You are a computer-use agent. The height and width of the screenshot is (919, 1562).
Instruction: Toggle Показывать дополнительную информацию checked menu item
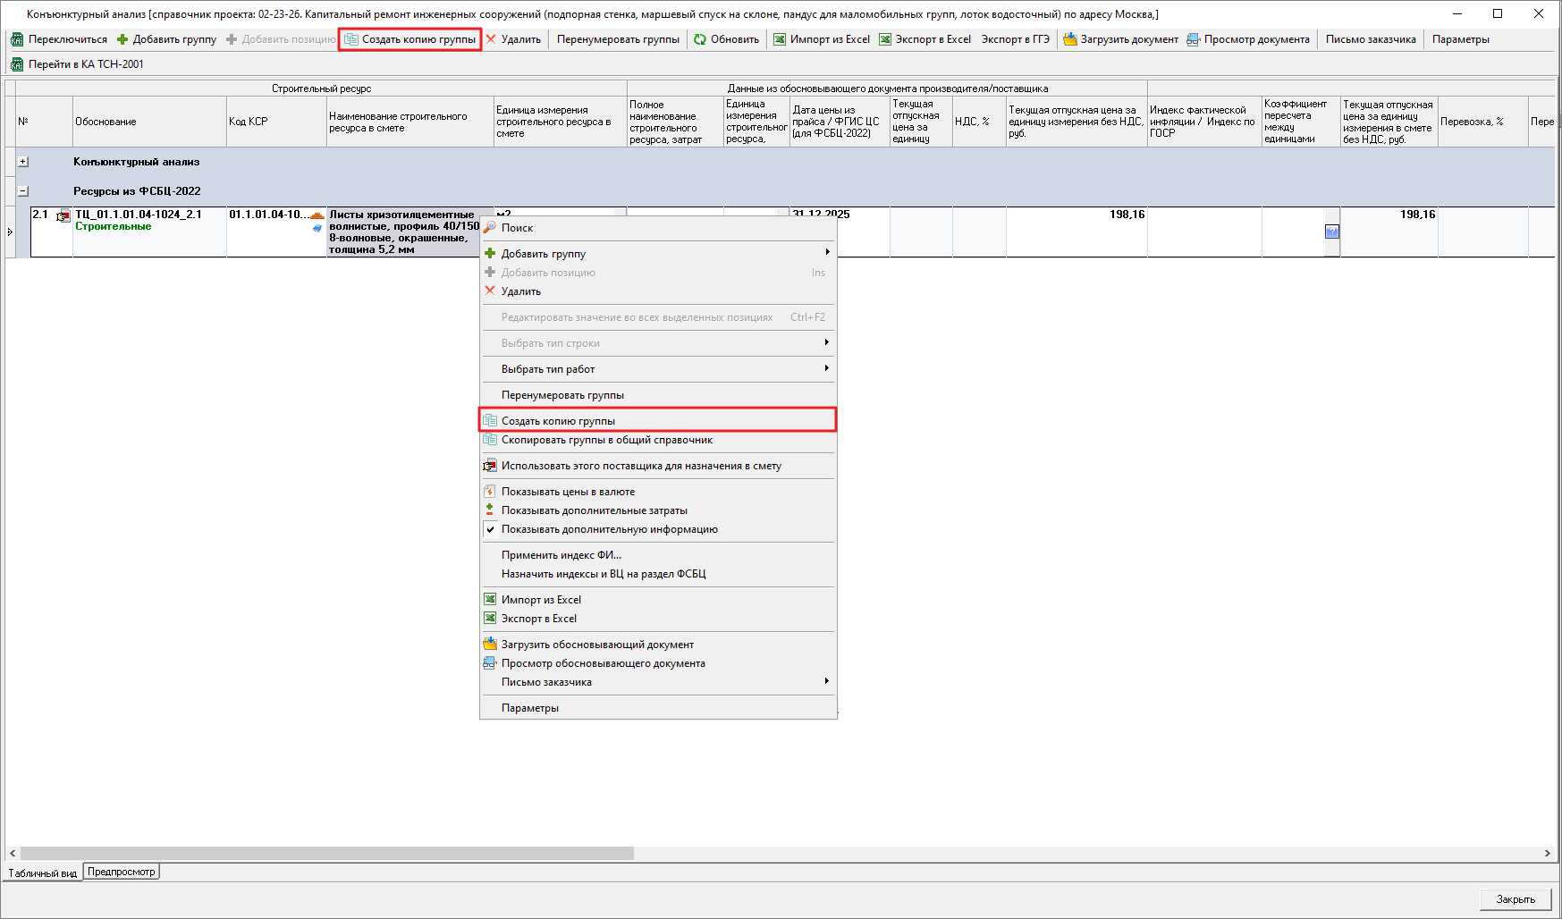point(609,529)
